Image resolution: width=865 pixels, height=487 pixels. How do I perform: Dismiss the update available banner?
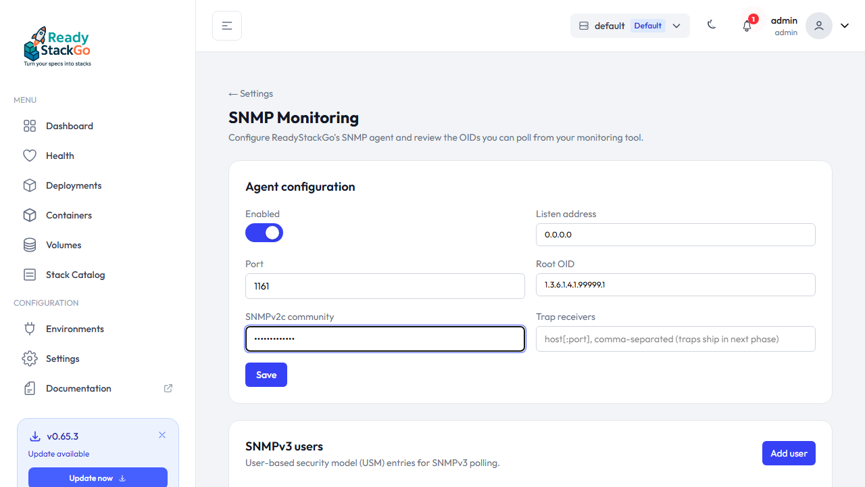[162, 435]
